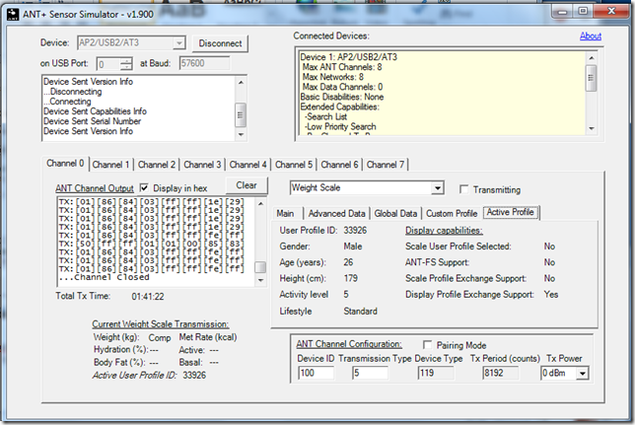Click the ANT Channel Output scrollbar
The image size is (635, 425).
(260, 237)
